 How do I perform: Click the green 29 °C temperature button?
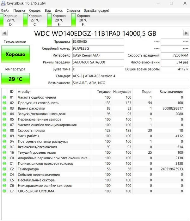click(x=15, y=79)
